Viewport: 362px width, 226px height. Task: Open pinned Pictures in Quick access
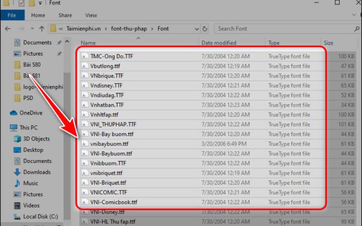click(33, 53)
